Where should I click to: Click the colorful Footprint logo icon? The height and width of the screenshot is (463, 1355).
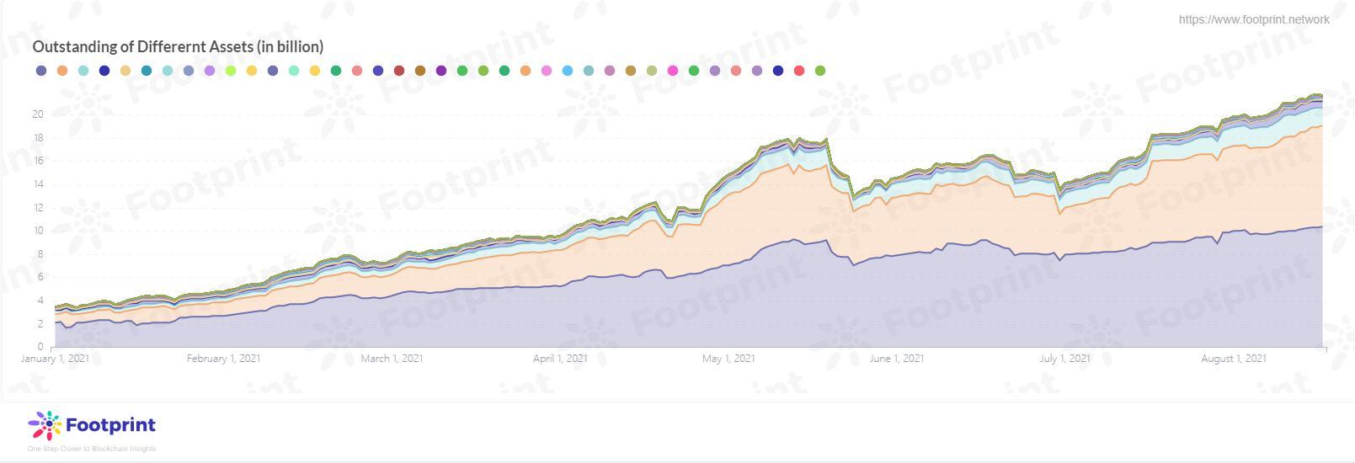[x=45, y=426]
